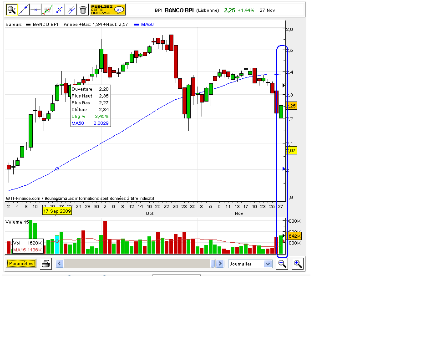The height and width of the screenshot is (347, 436).
Task: Click Publiez cette analyse button
Action: [108, 10]
